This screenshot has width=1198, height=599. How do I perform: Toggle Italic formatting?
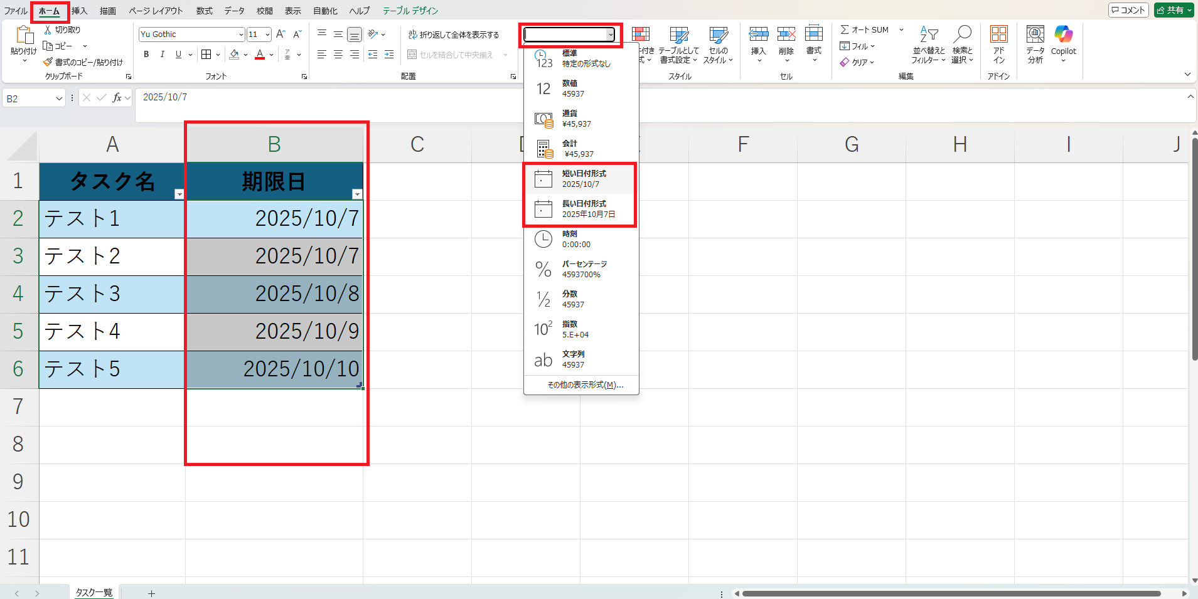163,55
